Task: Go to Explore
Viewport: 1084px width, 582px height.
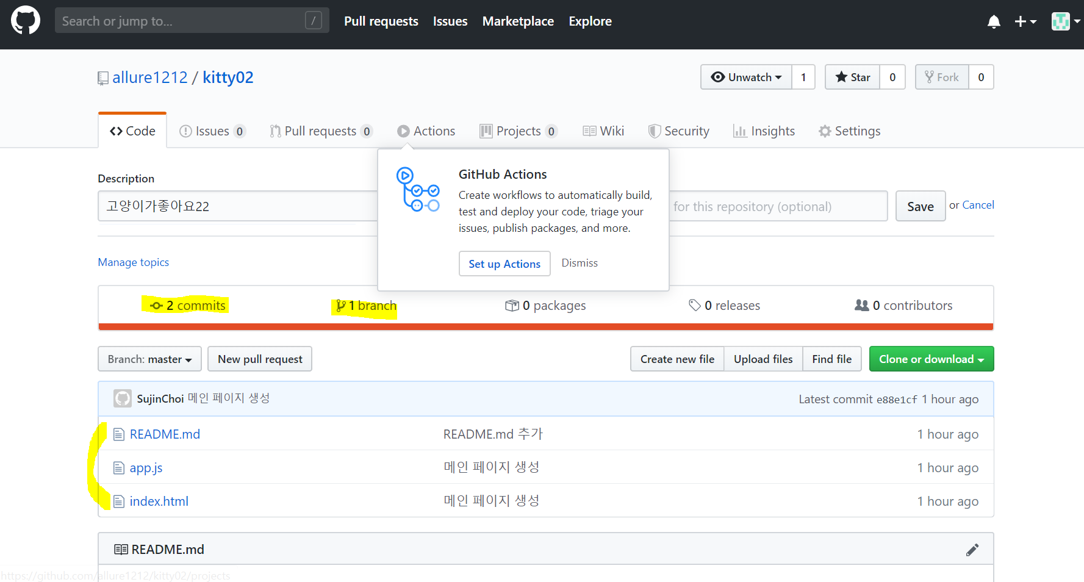Action: (590, 21)
